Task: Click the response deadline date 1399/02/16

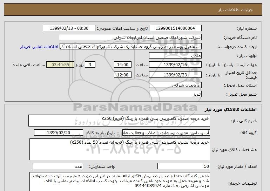Action: click(x=175, y=65)
